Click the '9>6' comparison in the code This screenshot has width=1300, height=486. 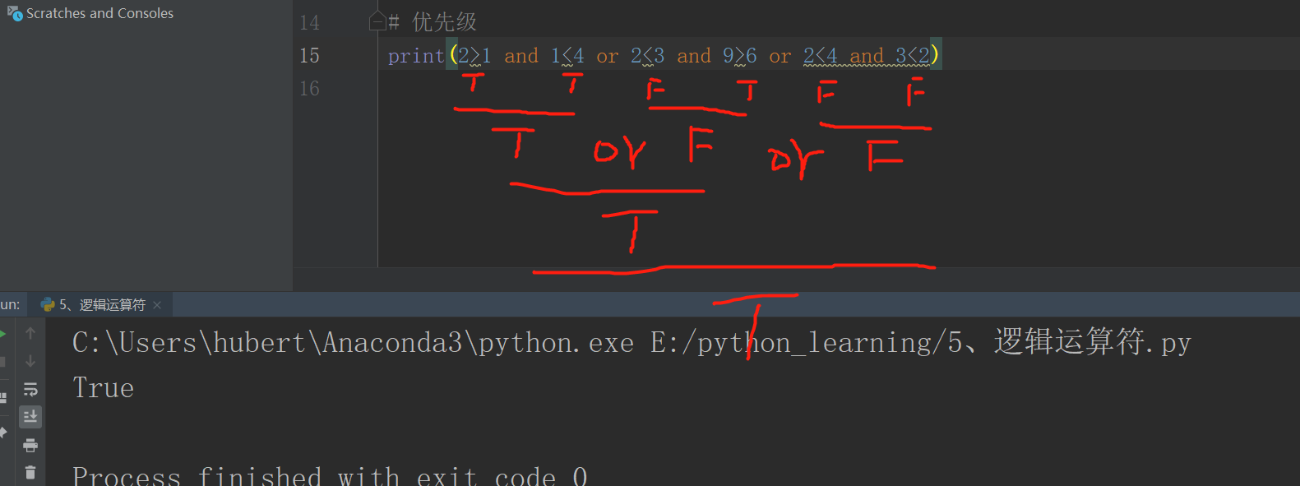tap(740, 55)
